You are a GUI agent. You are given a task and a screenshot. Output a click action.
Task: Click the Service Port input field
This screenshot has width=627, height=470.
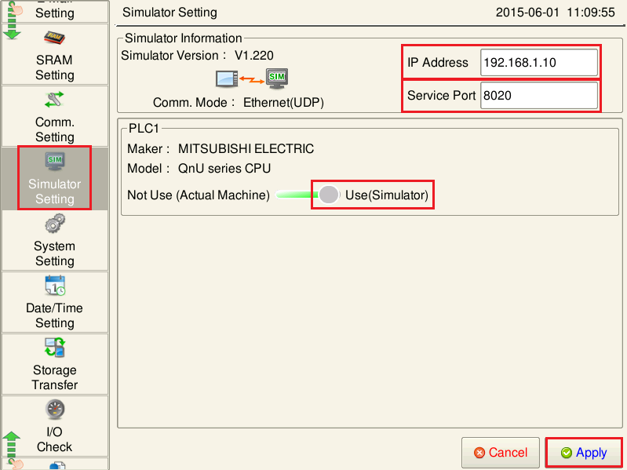pos(538,96)
